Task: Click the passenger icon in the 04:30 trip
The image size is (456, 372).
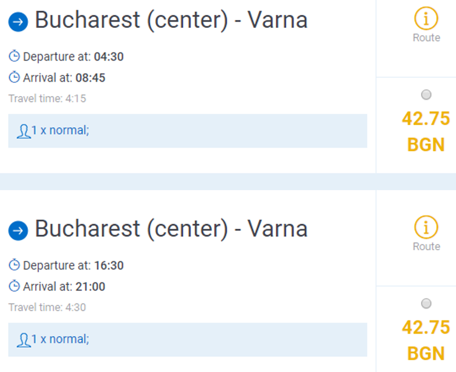Action: [x=23, y=131]
